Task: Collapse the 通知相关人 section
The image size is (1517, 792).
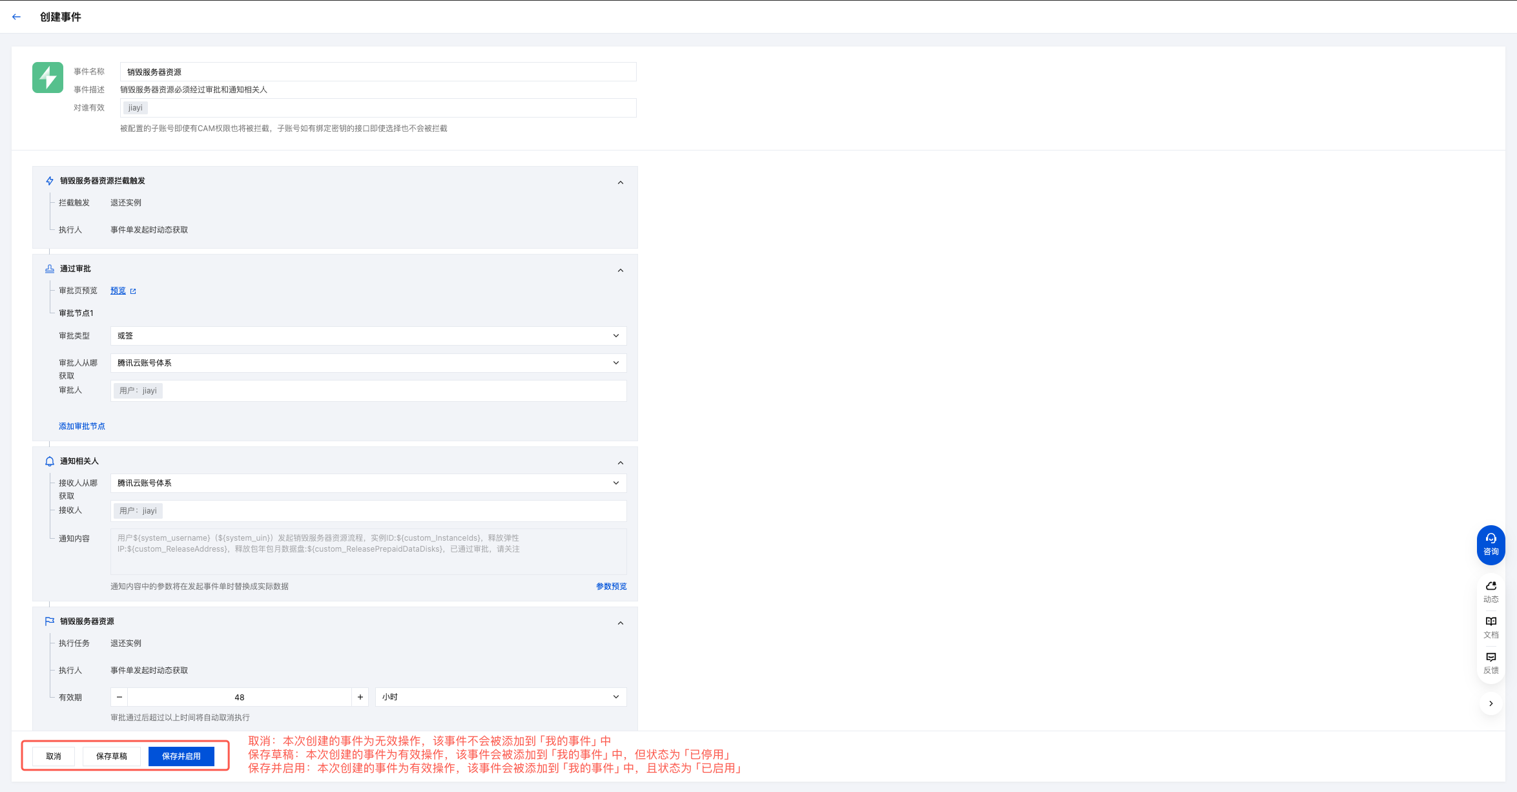Action: 620,463
